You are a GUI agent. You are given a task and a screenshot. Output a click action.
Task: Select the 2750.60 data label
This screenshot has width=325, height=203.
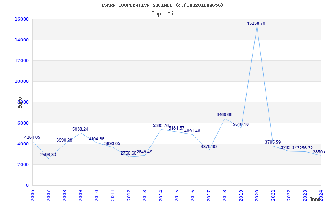click(x=128, y=153)
